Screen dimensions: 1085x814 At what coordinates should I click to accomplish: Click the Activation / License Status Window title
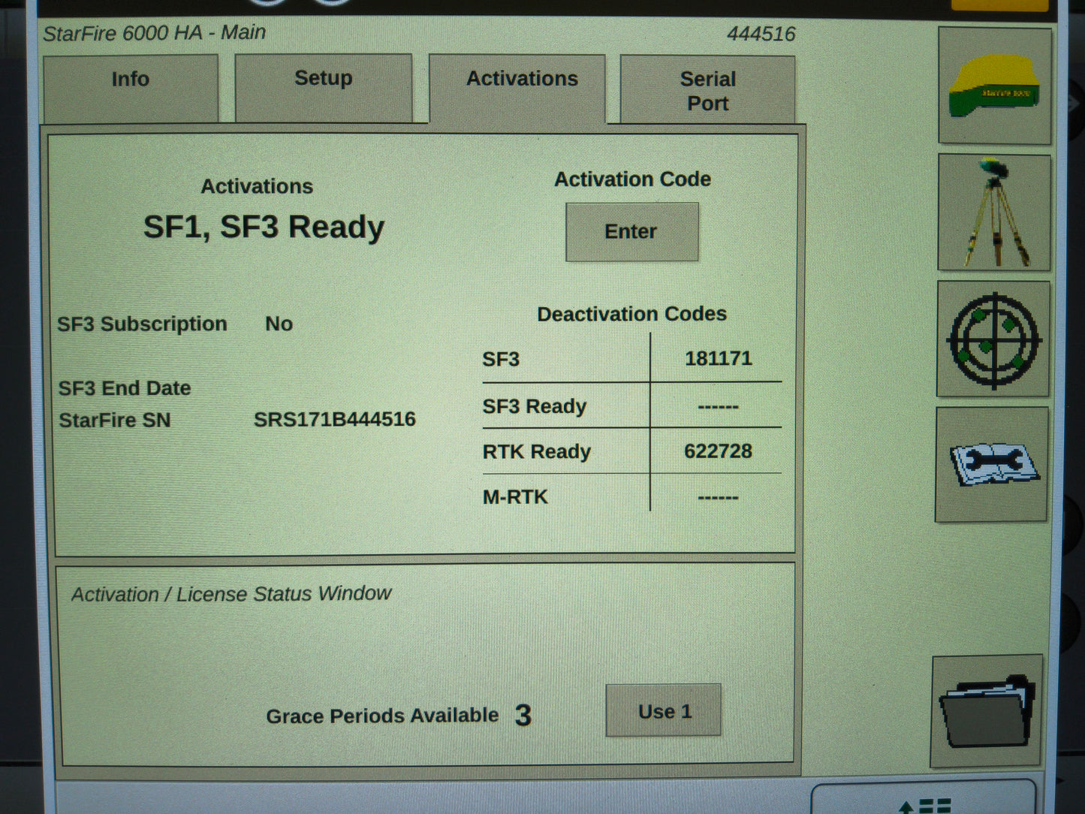coord(231,594)
